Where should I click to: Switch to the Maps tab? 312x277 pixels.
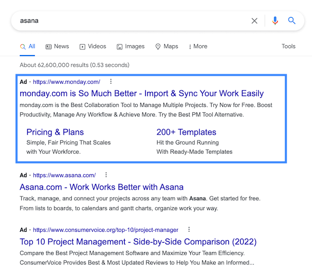(x=167, y=46)
